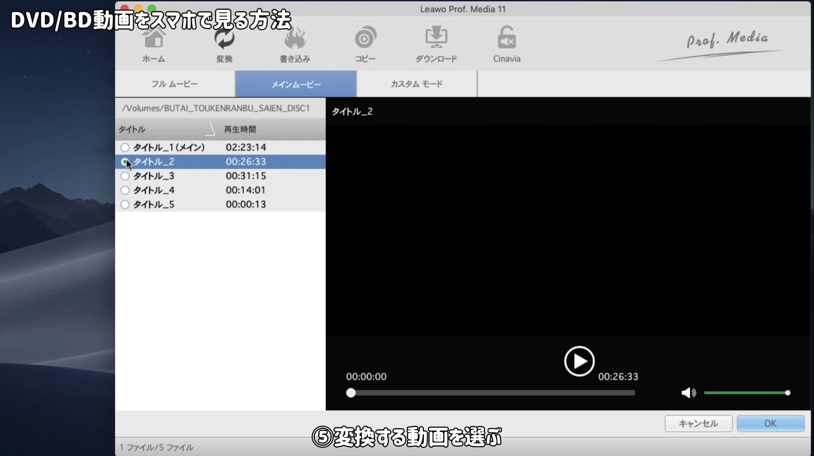Play the タイトル_2 preview video
814x456 pixels.
click(x=579, y=361)
